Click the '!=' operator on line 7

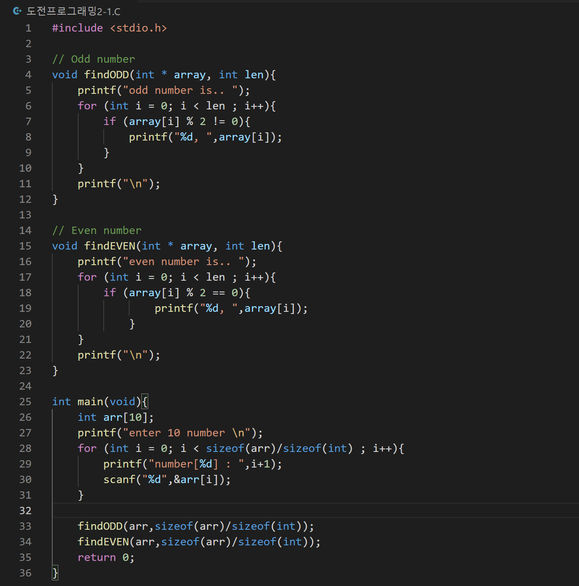pos(219,122)
